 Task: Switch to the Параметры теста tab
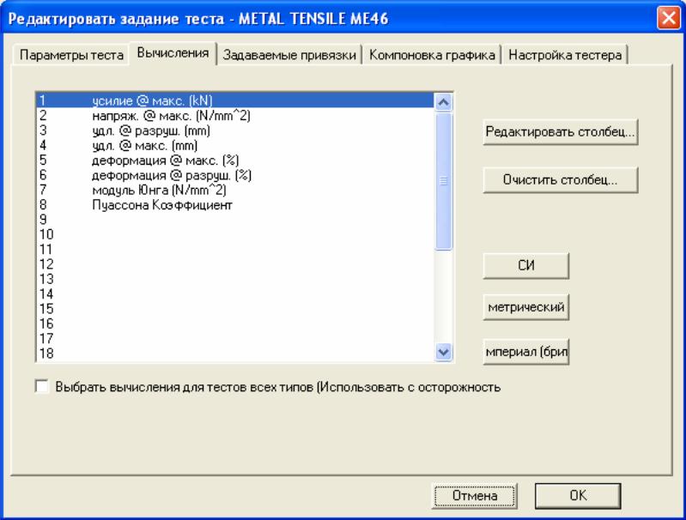[x=71, y=55]
